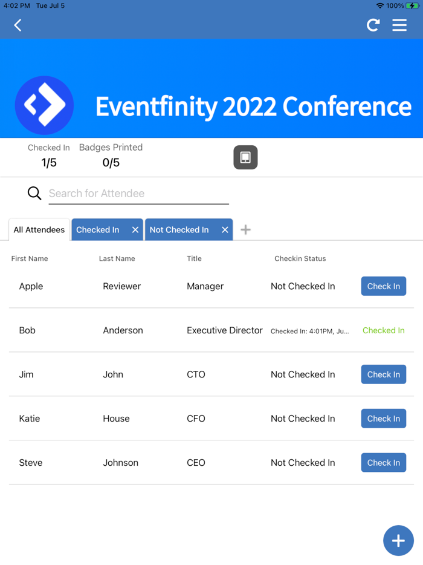
Task: Click the Search for Attendee field
Action: [139, 193]
